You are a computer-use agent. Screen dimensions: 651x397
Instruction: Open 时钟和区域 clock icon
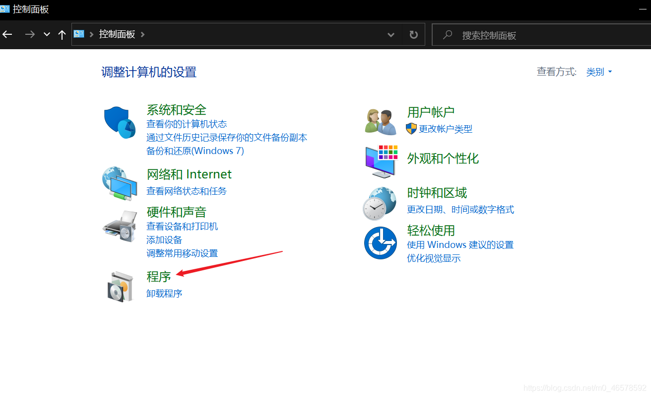[x=380, y=202]
